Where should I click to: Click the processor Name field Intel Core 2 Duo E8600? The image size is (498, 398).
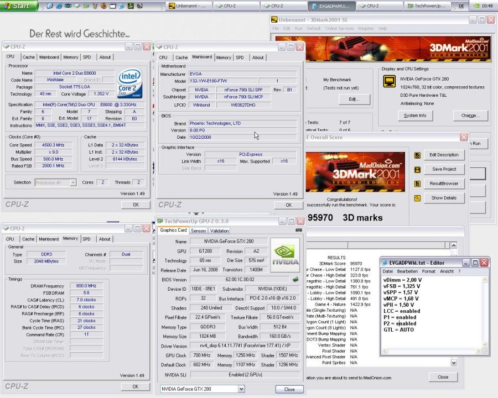click(x=74, y=73)
